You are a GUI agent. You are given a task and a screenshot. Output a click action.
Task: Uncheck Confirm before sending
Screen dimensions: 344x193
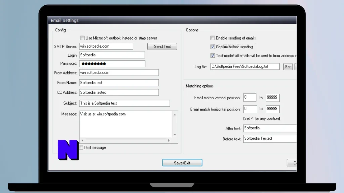(x=213, y=47)
